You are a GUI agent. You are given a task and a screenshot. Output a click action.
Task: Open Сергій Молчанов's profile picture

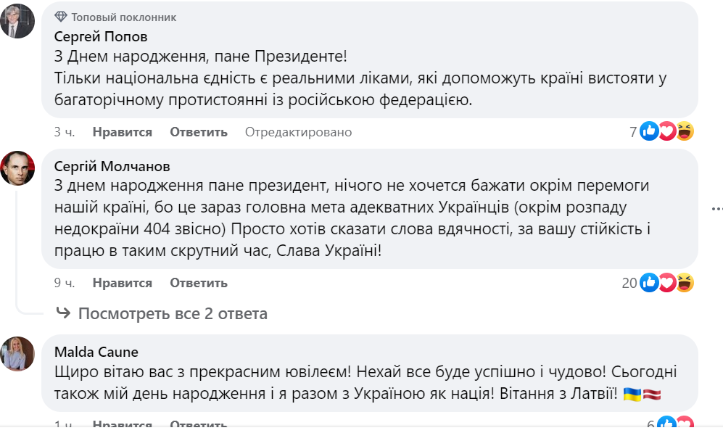[17, 168]
